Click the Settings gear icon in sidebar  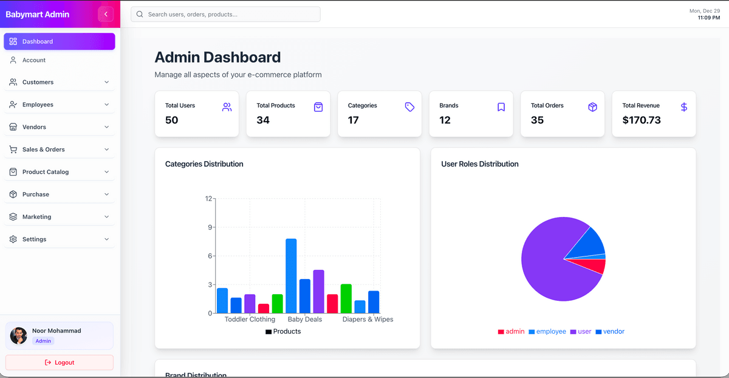13,239
